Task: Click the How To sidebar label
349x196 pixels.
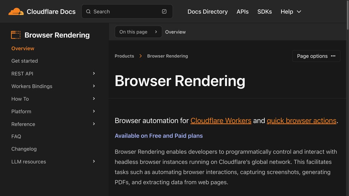Action: click(x=20, y=99)
